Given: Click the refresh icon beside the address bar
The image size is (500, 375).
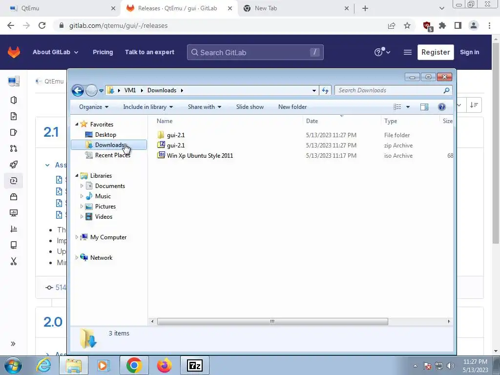Looking at the screenshot, I should pyautogui.click(x=325, y=90).
